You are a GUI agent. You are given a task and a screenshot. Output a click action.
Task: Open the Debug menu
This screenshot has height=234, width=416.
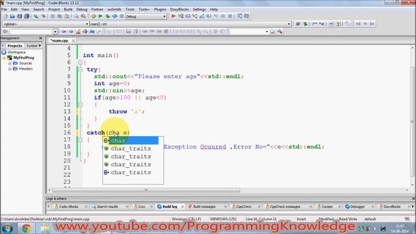coord(82,9)
